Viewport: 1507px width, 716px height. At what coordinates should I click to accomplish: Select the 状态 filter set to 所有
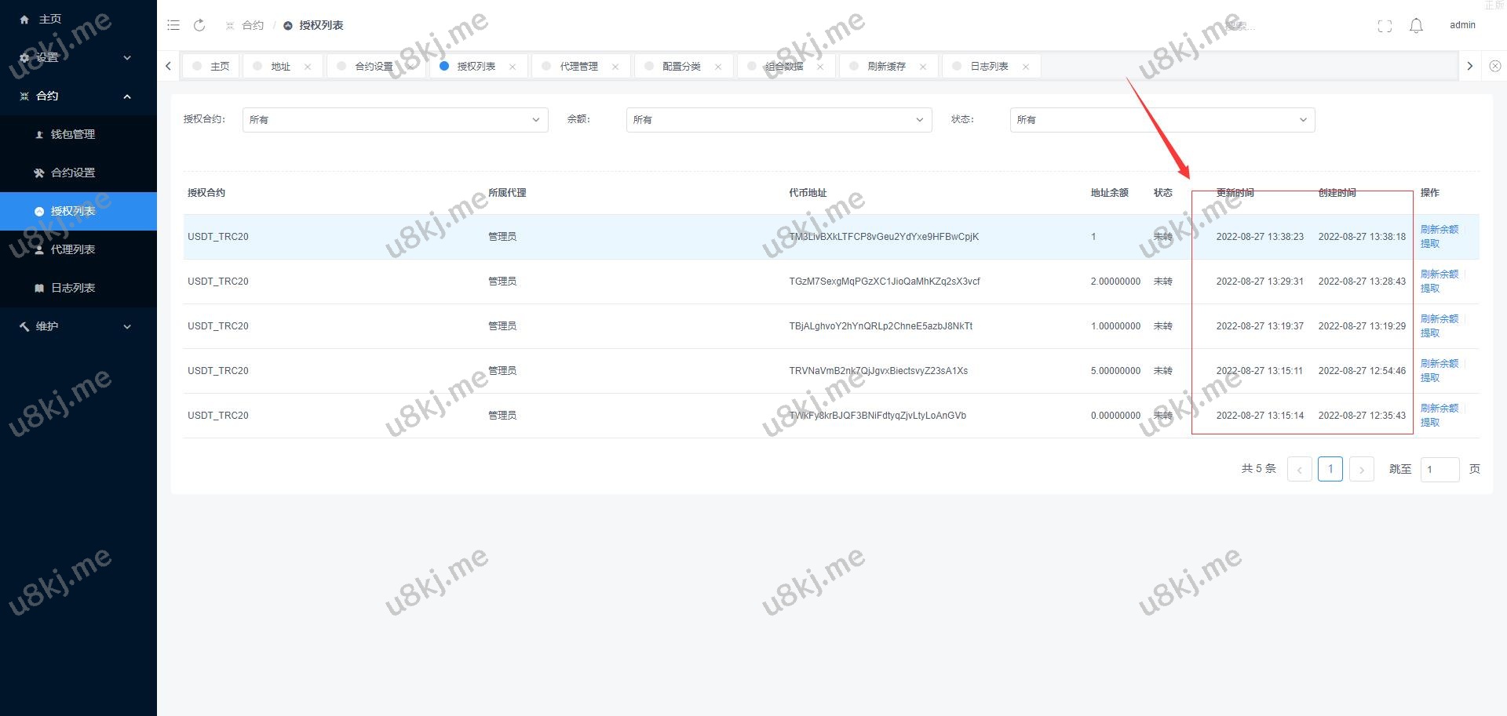pos(1162,119)
